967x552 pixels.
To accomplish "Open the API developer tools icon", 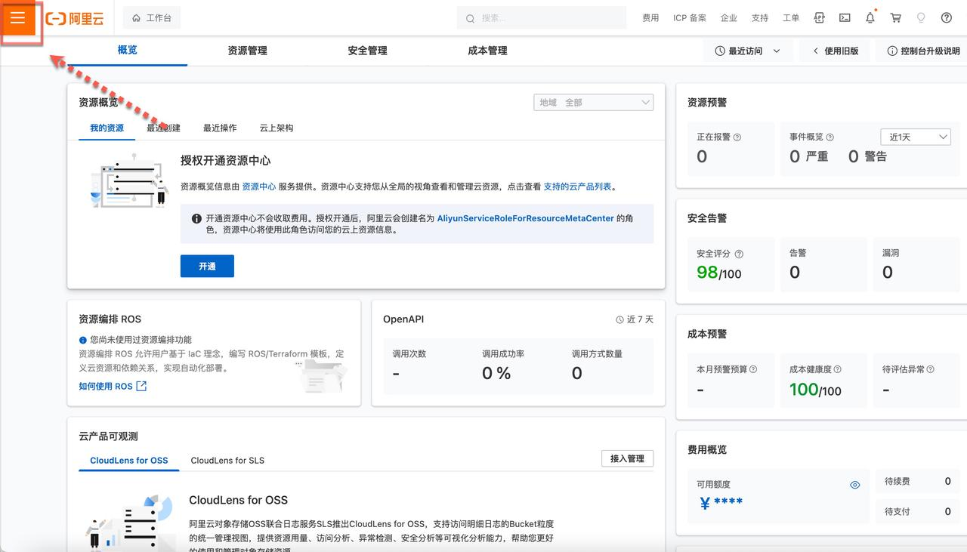I will click(x=819, y=18).
